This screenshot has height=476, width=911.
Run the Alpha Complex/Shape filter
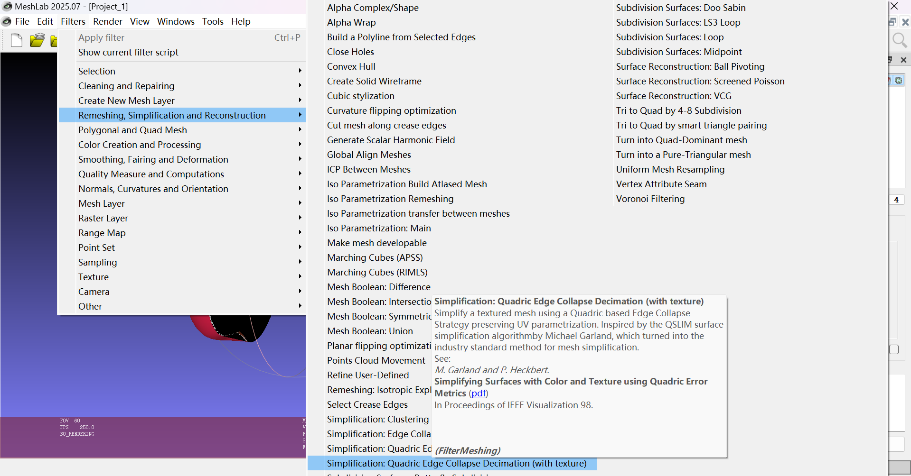pos(373,8)
